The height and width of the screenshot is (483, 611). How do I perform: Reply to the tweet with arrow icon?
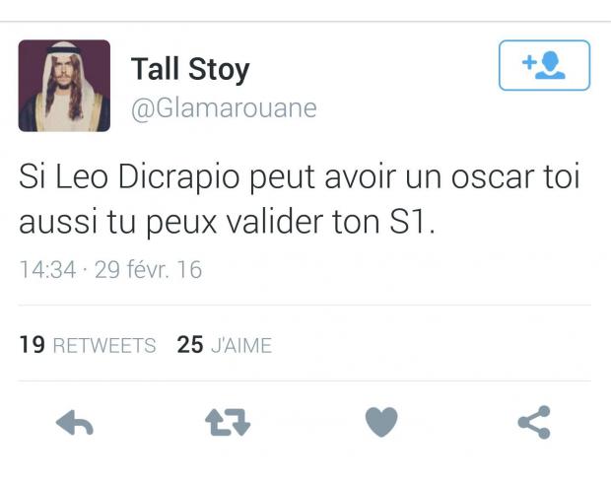point(75,423)
